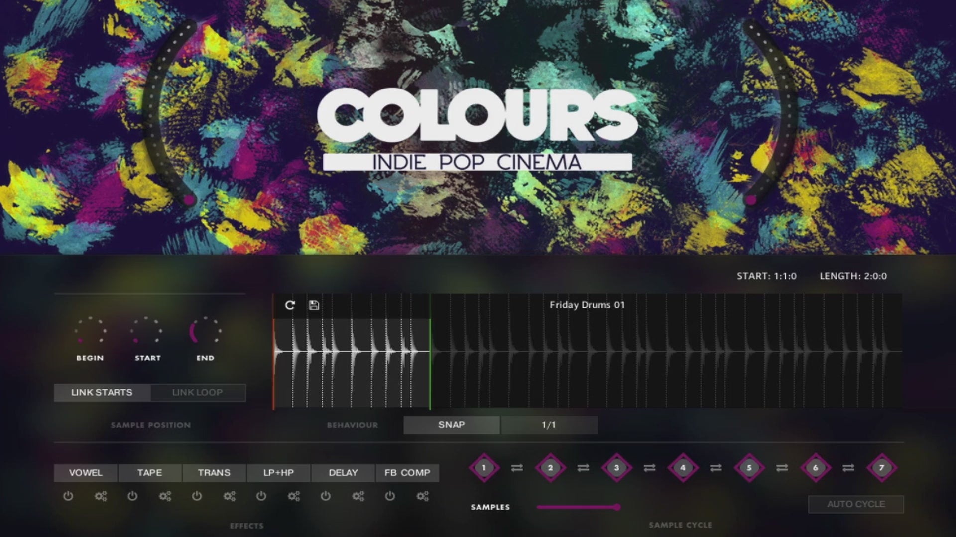This screenshot has width=956, height=537.
Task: Click swap arrows between slots 3 and 4
Action: [x=649, y=468]
